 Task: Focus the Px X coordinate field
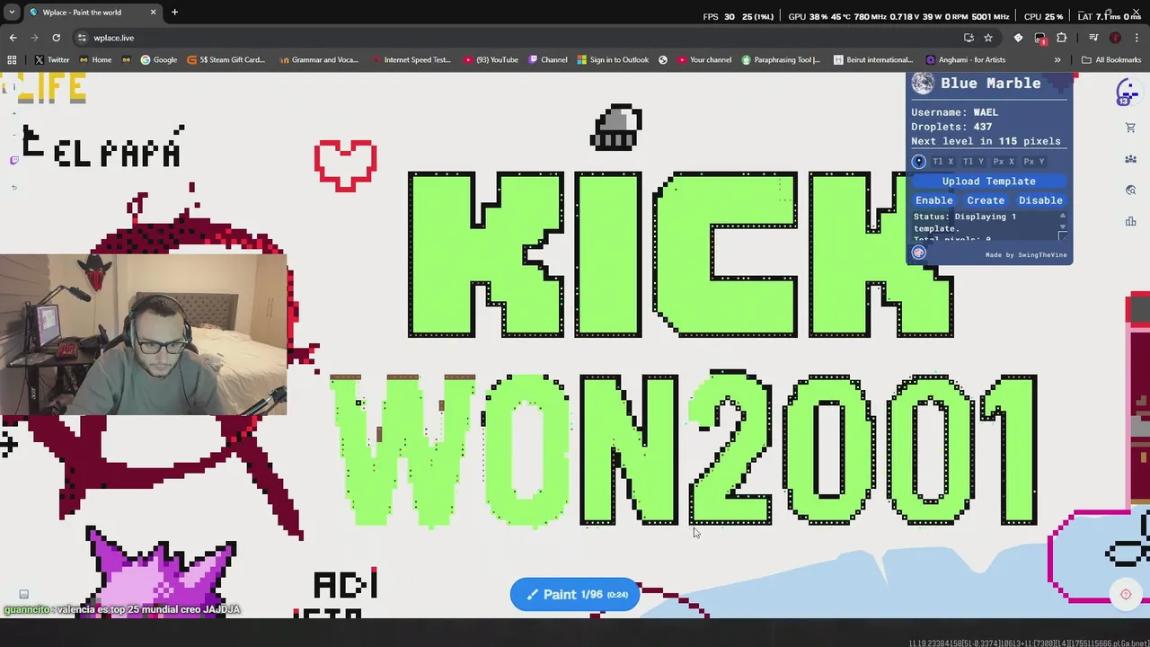tap(1004, 162)
